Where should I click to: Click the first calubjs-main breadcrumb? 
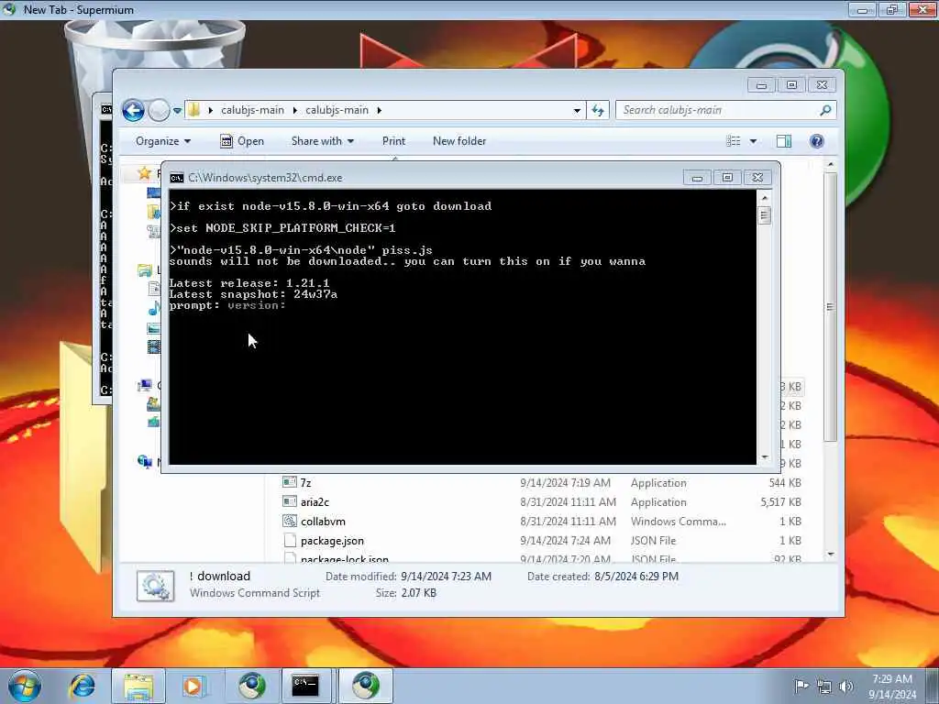click(252, 110)
